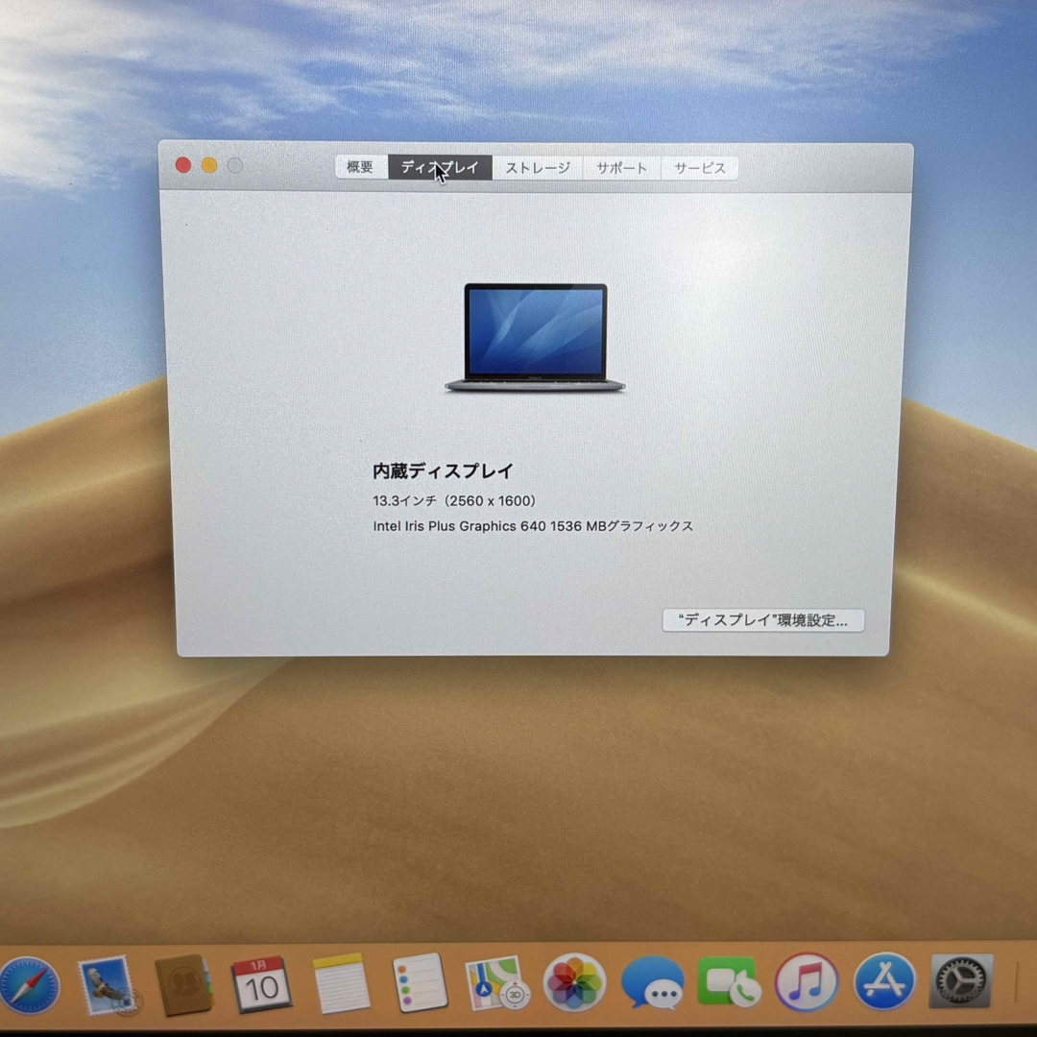Image resolution: width=1037 pixels, height=1037 pixels.
Task: Select the ディスプレイ tab
Action: tap(440, 167)
